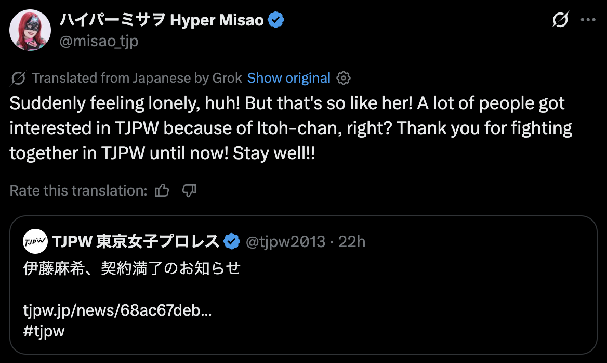The image size is (607, 363).
Task: Click 'Show original' to view Japanese text
Action: coord(288,78)
